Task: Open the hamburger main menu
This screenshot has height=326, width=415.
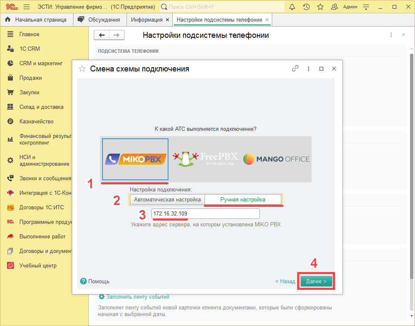Action: pyautogui.click(x=27, y=7)
